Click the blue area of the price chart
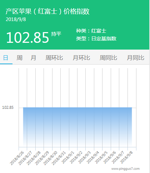This screenshot has width=150, height=173. (x=77, y=127)
